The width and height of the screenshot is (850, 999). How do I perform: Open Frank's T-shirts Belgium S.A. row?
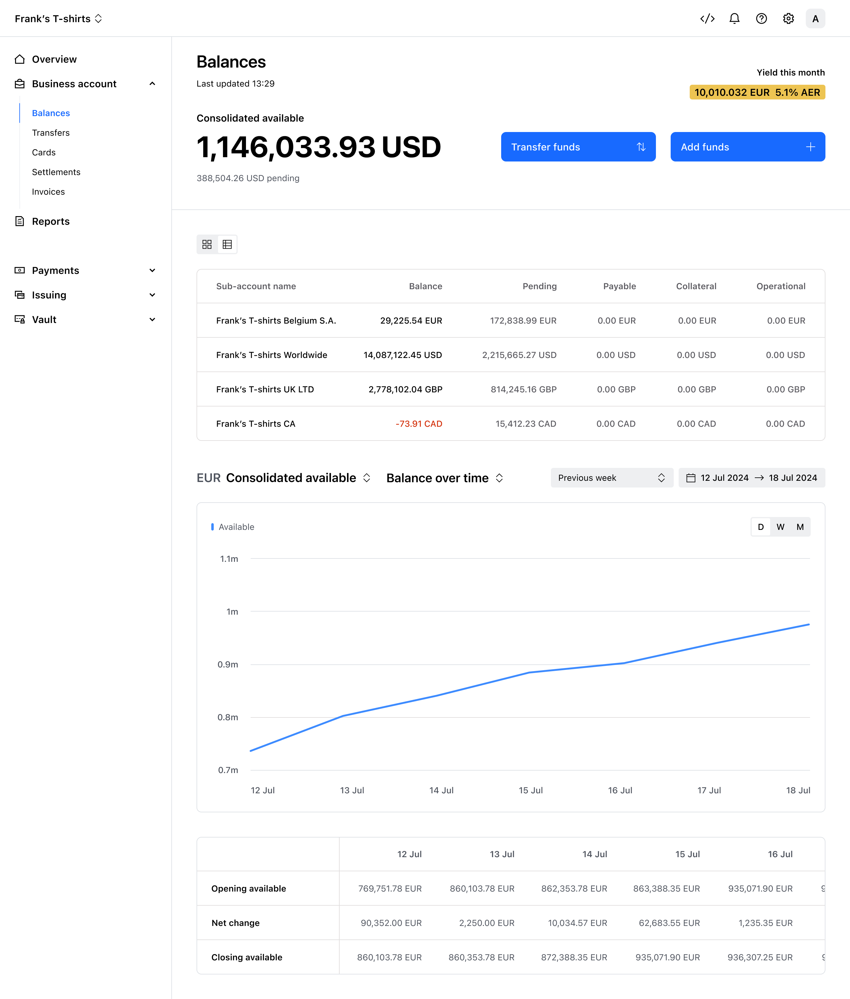511,321
